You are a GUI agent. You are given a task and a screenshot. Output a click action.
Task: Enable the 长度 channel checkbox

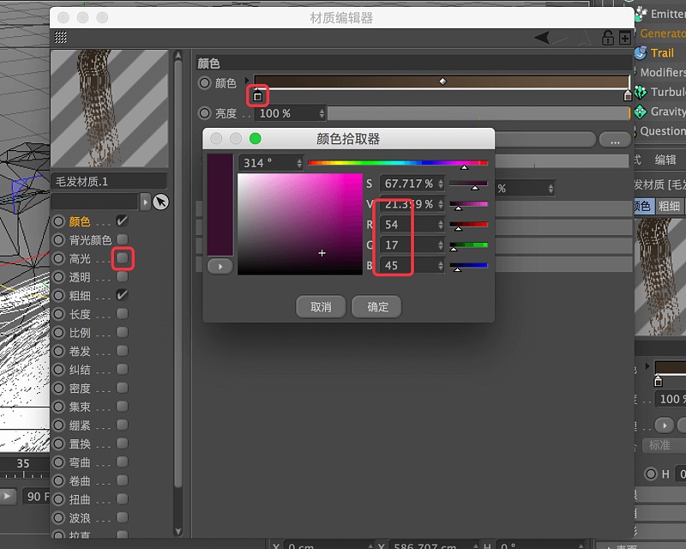tap(123, 313)
